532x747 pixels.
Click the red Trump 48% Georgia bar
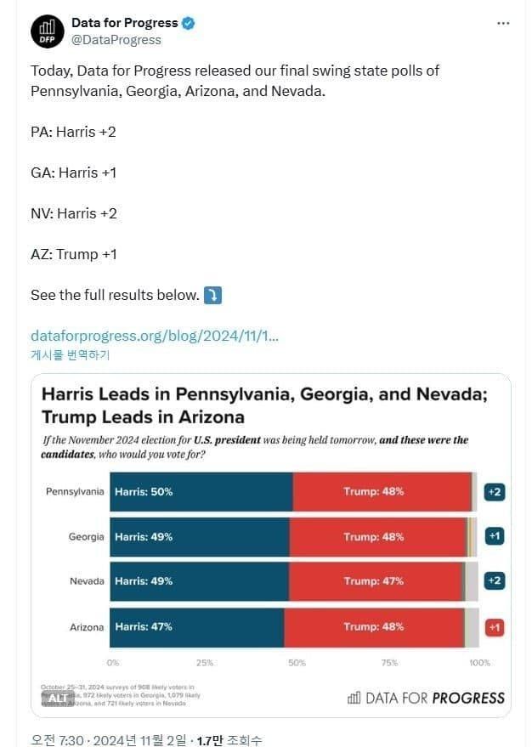point(378,536)
